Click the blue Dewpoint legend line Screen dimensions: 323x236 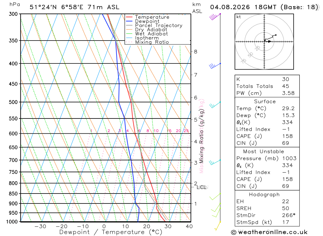(x=129, y=21)
